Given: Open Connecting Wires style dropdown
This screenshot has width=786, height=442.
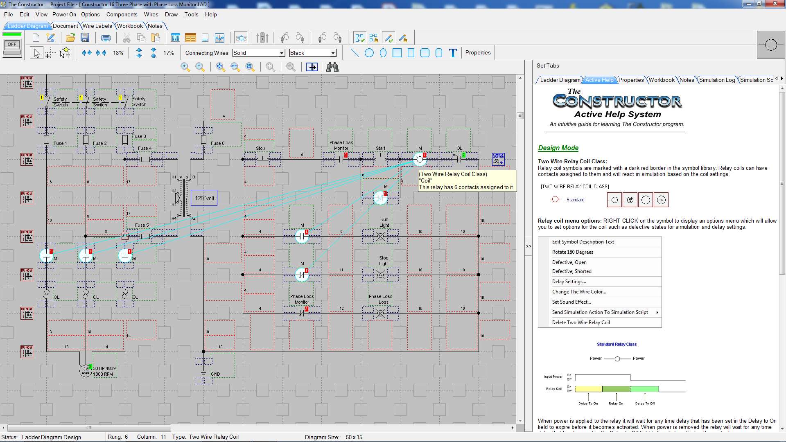Looking at the screenshot, I should pos(282,53).
